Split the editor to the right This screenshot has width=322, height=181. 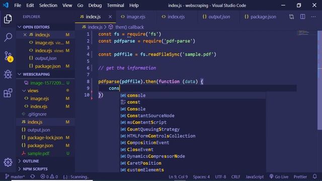pos(302,17)
